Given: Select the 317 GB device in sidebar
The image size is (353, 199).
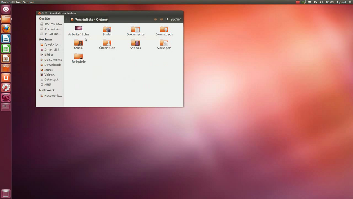Looking at the screenshot, I should pos(51,29).
